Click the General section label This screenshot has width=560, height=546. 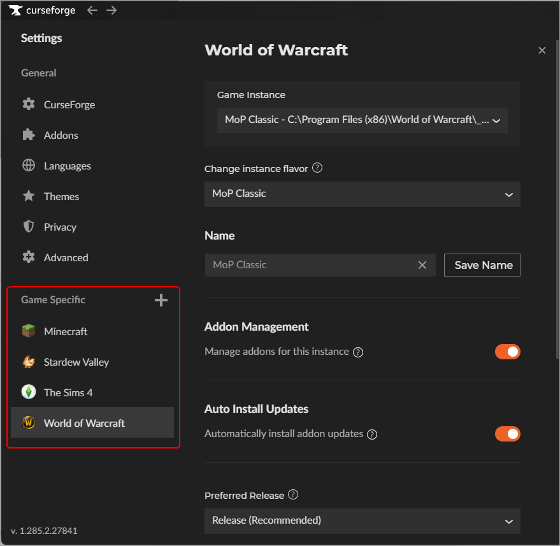39,73
